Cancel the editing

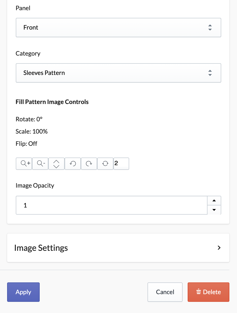165,292
